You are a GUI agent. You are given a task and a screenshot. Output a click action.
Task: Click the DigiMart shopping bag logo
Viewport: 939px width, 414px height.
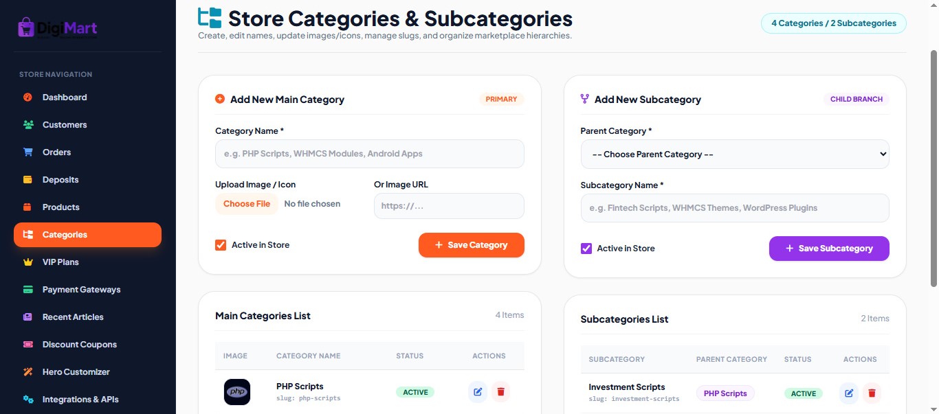coord(27,27)
